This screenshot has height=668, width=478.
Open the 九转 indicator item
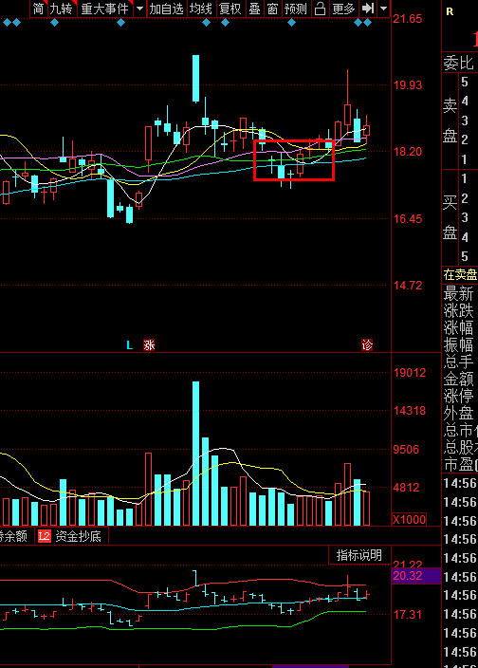click(x=62, y=9)
